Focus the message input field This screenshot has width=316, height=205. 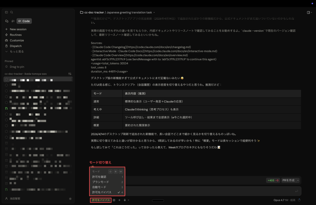point(195,191)
